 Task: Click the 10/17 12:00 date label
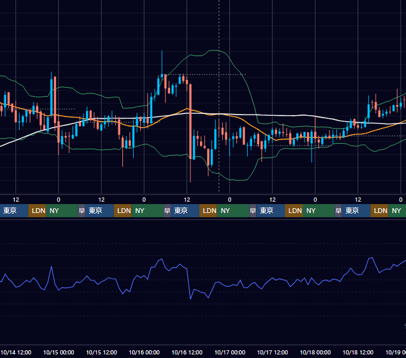point(272,352)
